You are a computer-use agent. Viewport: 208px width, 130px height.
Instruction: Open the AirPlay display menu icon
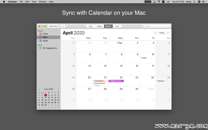[x=155, y=2]
